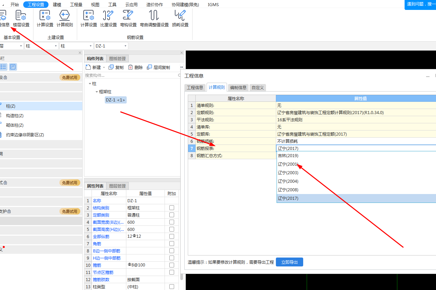Select the DZ-1 <1> tree item
The width and height of the screenshot is (436, 290).
point(116,100)
